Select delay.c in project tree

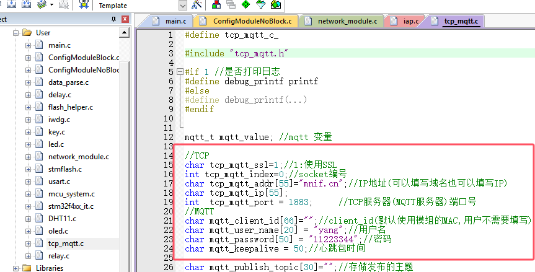point(60,95)
